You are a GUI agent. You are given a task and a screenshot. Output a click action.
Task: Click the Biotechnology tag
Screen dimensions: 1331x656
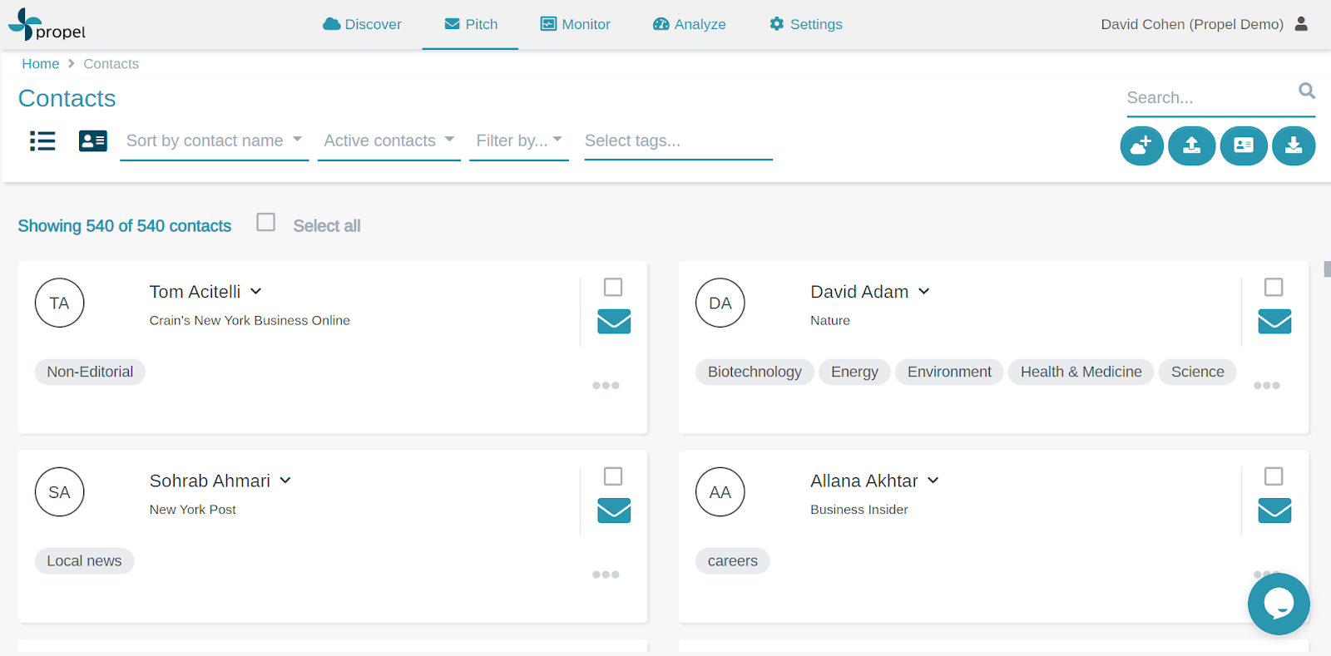coord(755,372)
